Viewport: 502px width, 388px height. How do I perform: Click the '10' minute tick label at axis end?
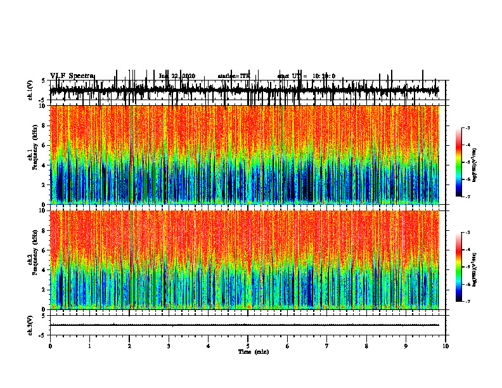point(446,346)
